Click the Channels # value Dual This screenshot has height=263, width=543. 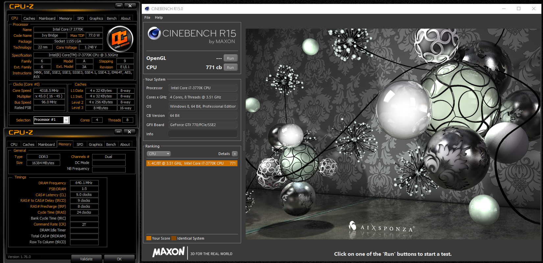[109, 157]
